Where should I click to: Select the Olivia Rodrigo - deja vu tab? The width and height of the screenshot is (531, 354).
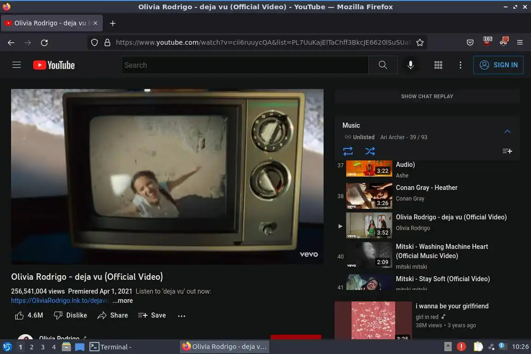pyautogui.click(x=52, y=23)
